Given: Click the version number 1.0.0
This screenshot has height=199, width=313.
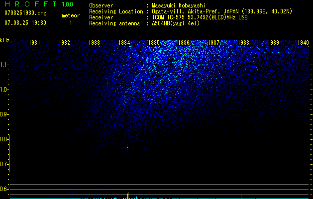Looking at the screenshot, I should coord(67,4).
